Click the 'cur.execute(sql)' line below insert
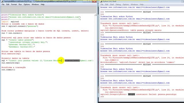 11,63
